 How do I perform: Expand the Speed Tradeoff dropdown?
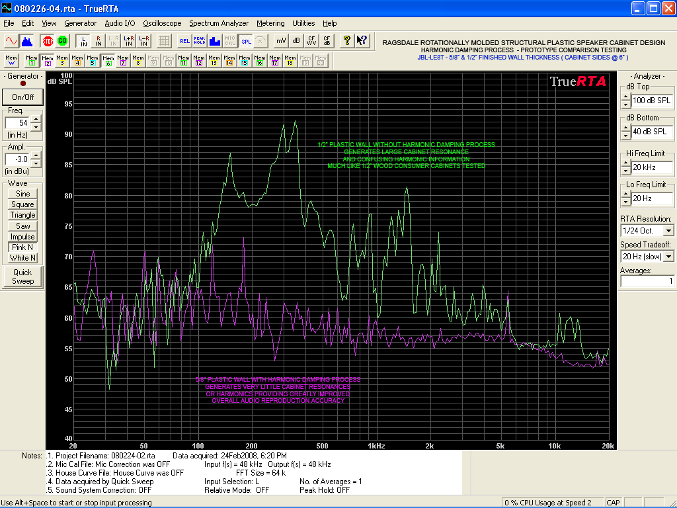(668, 257)
